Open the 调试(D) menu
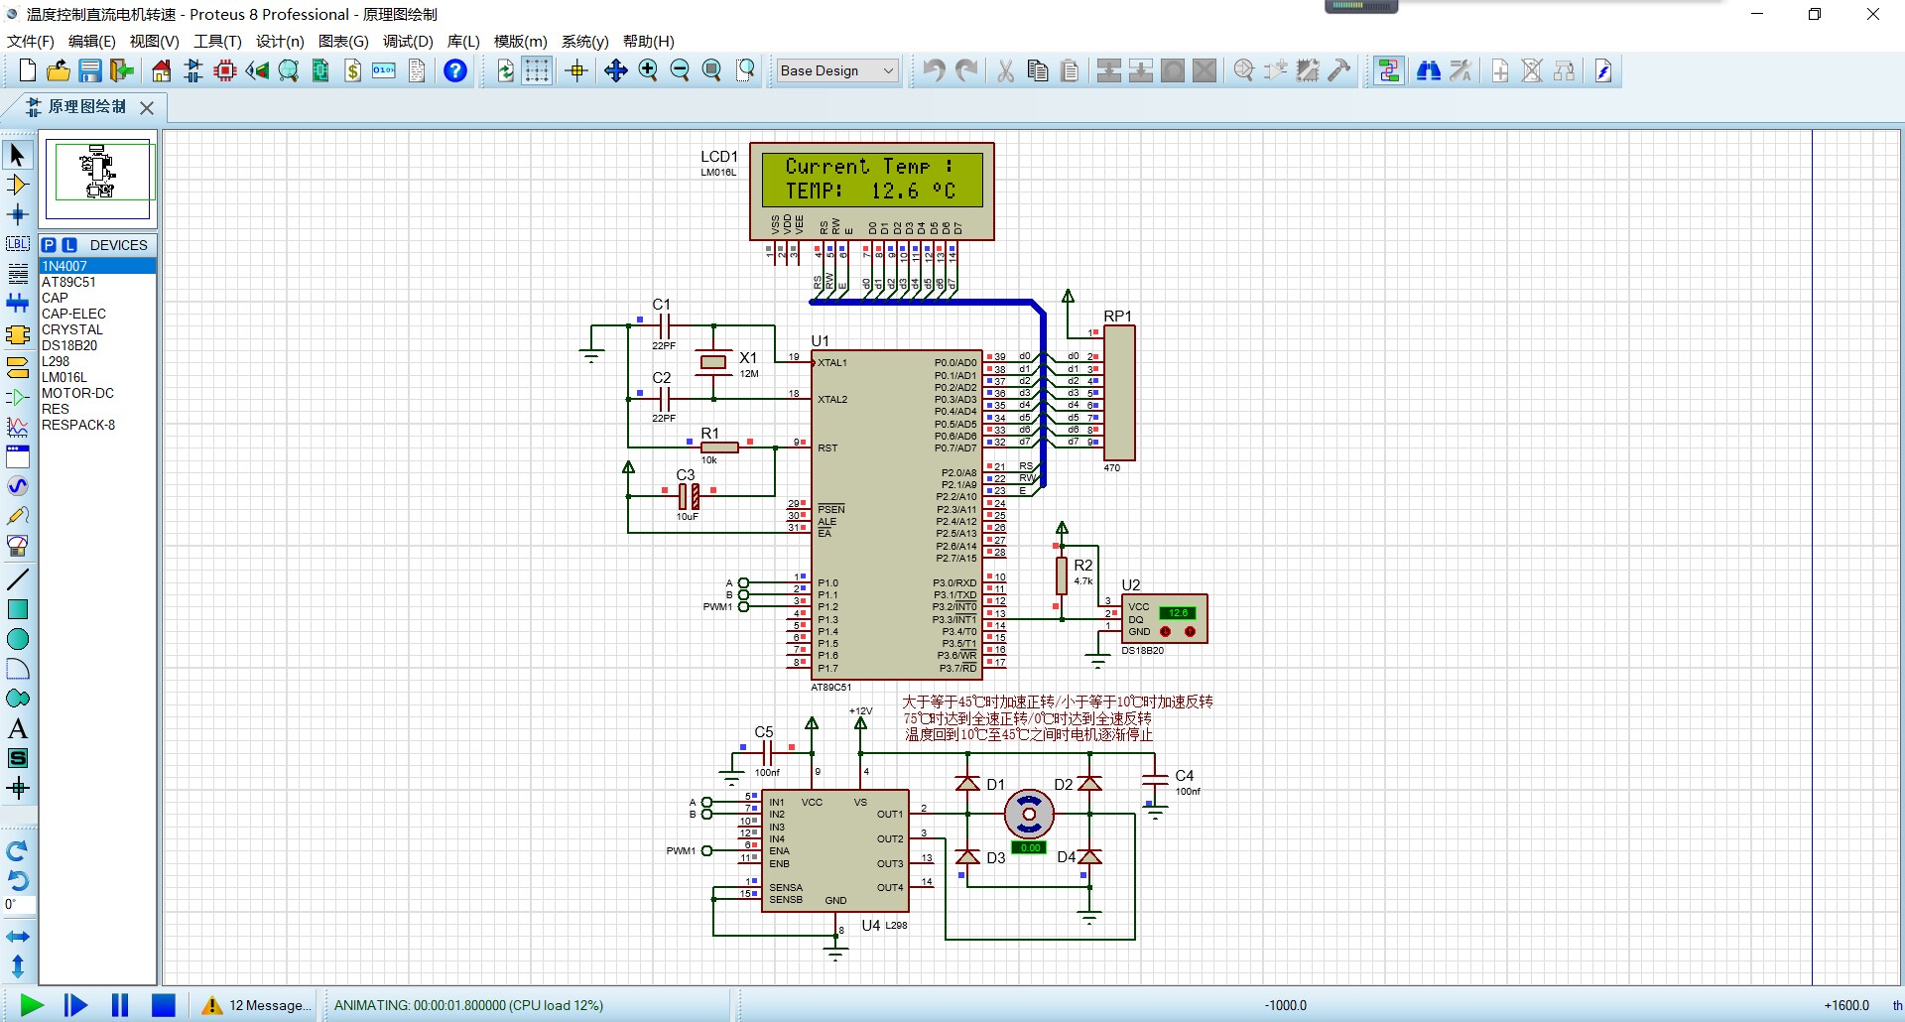Screen dimensions: 1905x1022 click(x=409, y=41)
